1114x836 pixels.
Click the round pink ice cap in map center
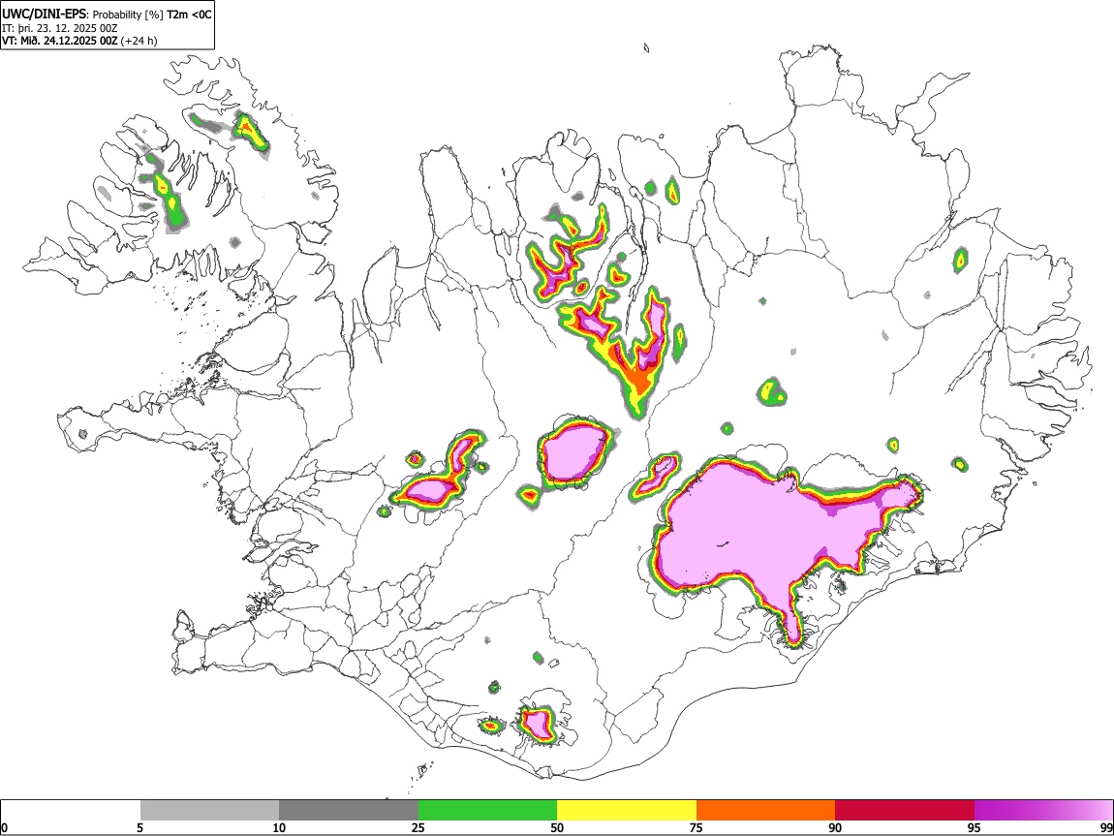pos(574,452)
